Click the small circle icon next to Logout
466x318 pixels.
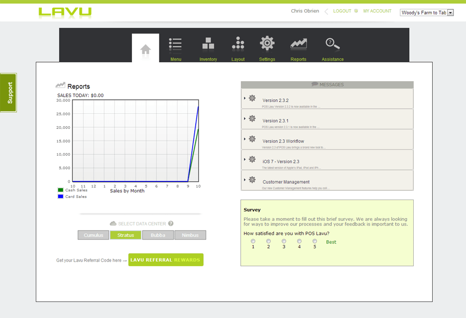tap(356, 11)
